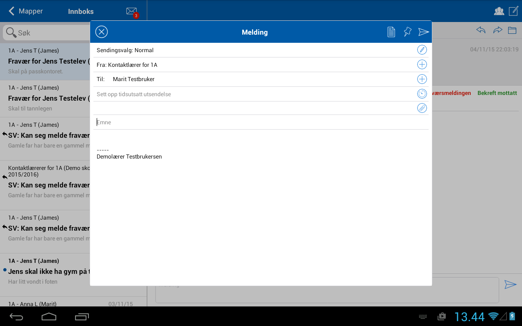The width and height of the screenshot is (522, 326).
Task: Add recipient with plus icon on Til row
Action: pos(422,79)
